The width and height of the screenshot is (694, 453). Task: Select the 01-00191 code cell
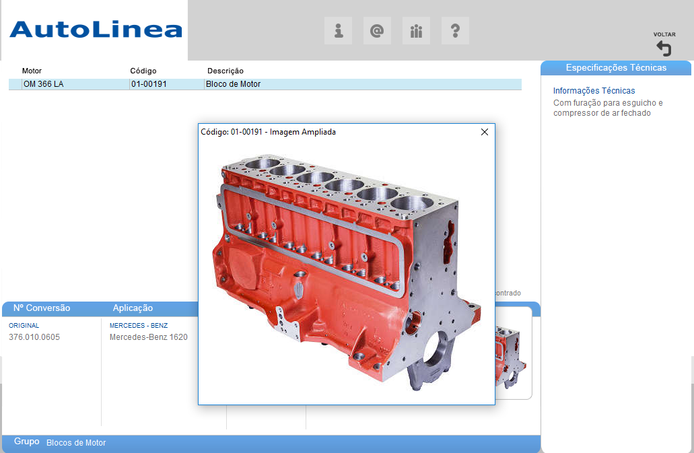(149, 84)
